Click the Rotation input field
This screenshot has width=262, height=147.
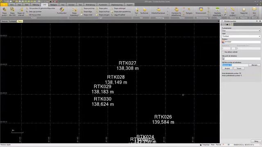click(242, 42)
